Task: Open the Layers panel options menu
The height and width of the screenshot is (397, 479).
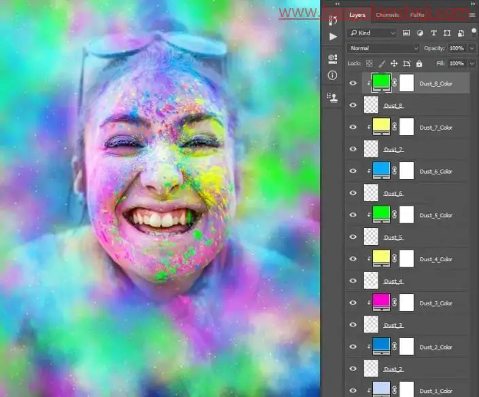Action: [472, 15]
